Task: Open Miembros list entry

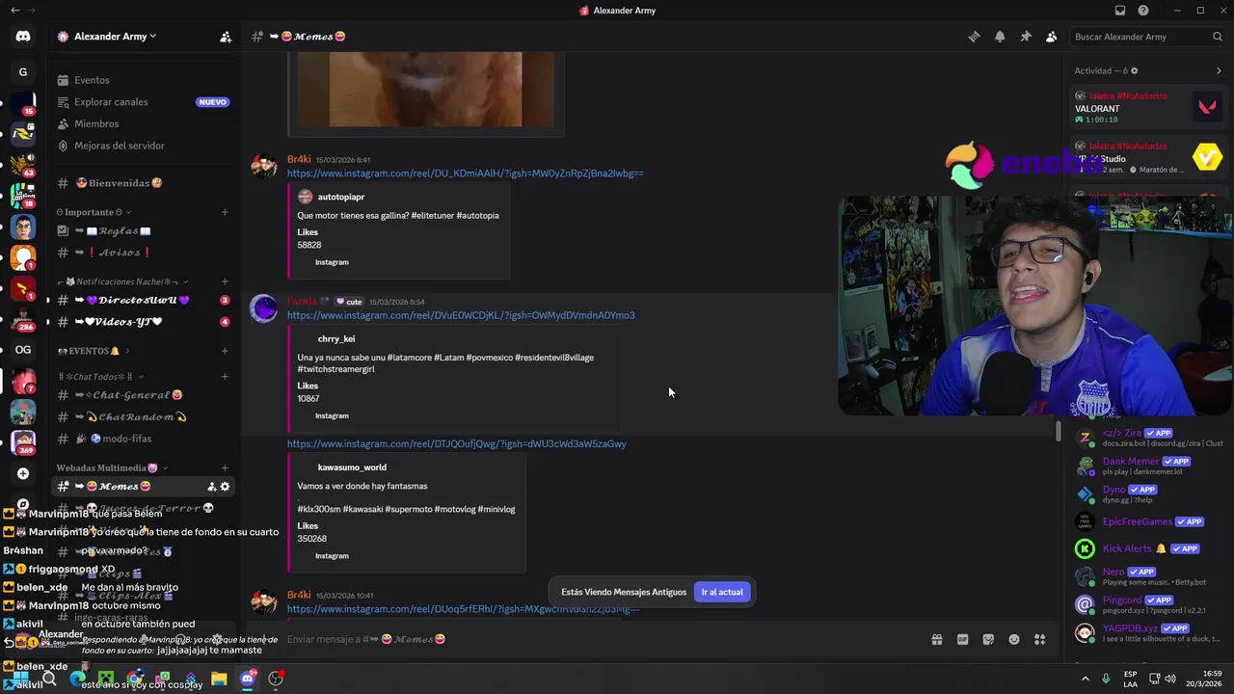Action: tap(145, 123)
